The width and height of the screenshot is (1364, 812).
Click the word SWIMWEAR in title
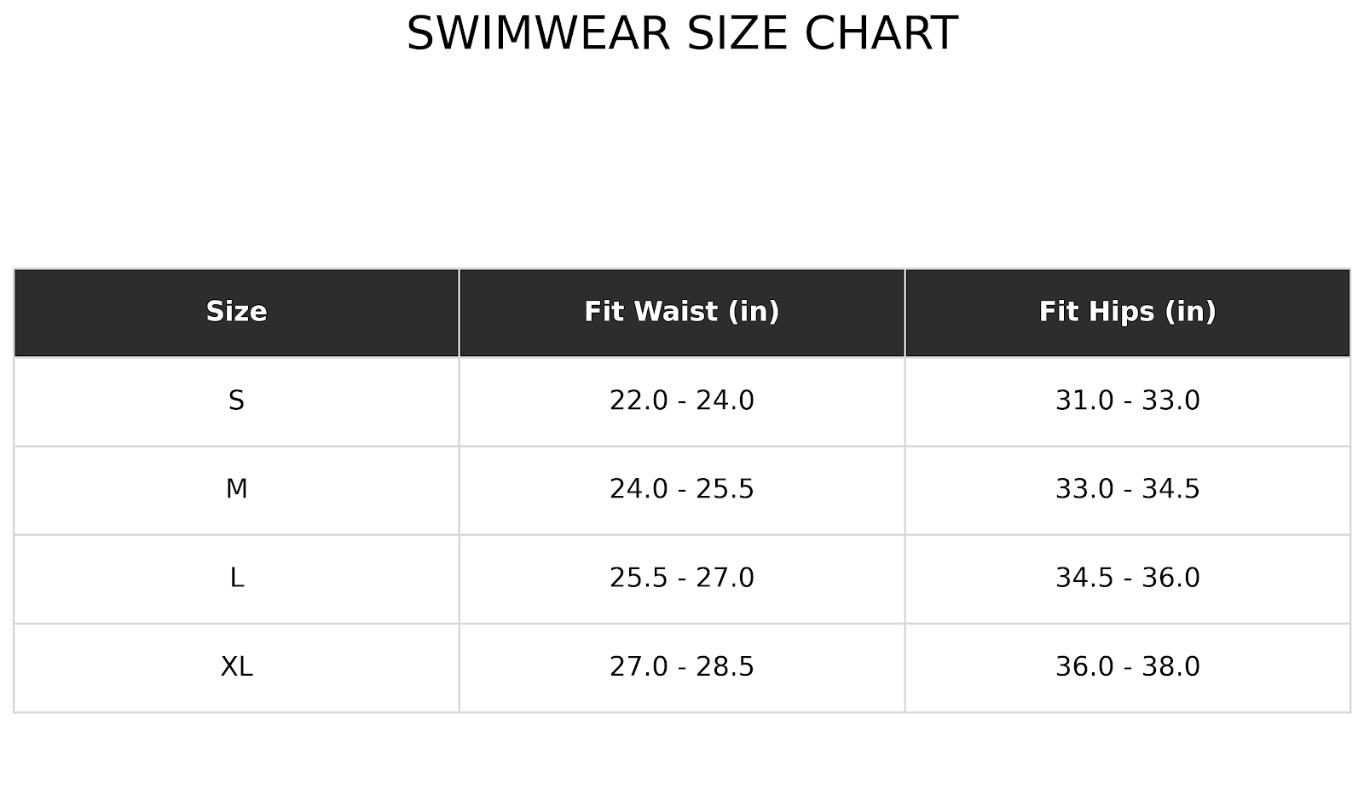539,34
